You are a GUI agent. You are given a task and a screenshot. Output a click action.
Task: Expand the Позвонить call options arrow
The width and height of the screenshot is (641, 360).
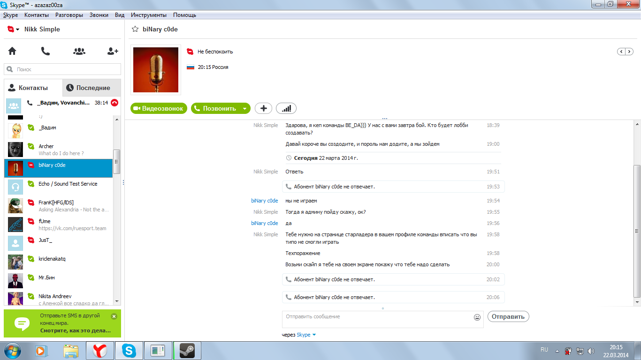pos(244,109)
